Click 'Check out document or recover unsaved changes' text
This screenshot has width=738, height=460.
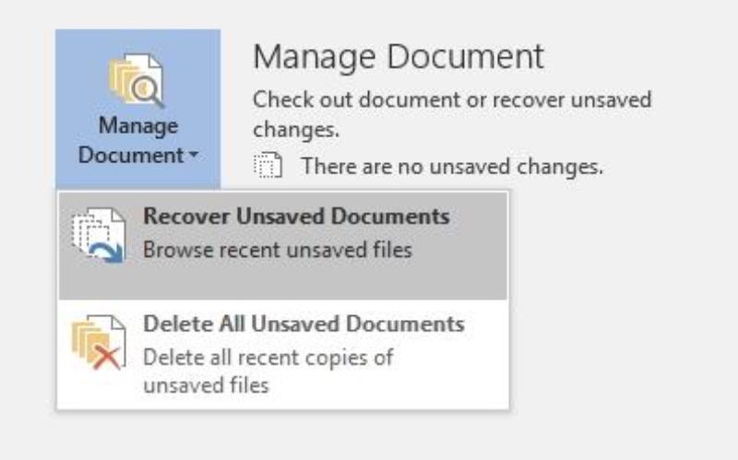[x=452, y=114]
